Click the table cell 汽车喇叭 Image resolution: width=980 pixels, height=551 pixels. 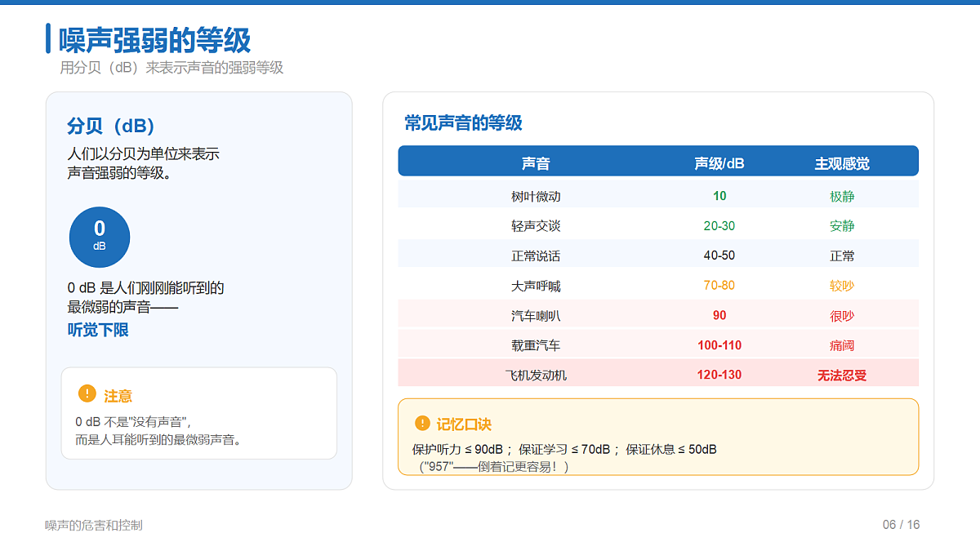tap(536, 316)
